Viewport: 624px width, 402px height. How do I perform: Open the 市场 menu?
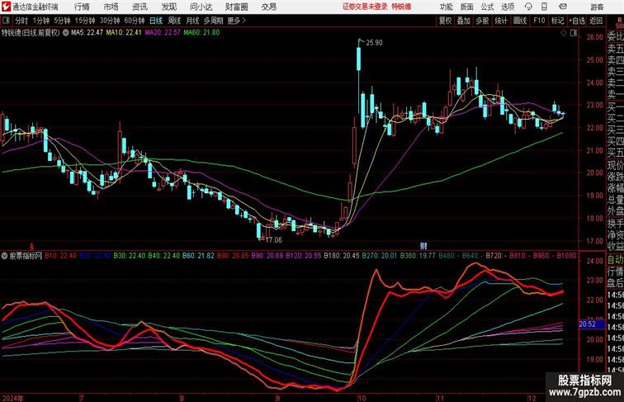tap(111, 7)
